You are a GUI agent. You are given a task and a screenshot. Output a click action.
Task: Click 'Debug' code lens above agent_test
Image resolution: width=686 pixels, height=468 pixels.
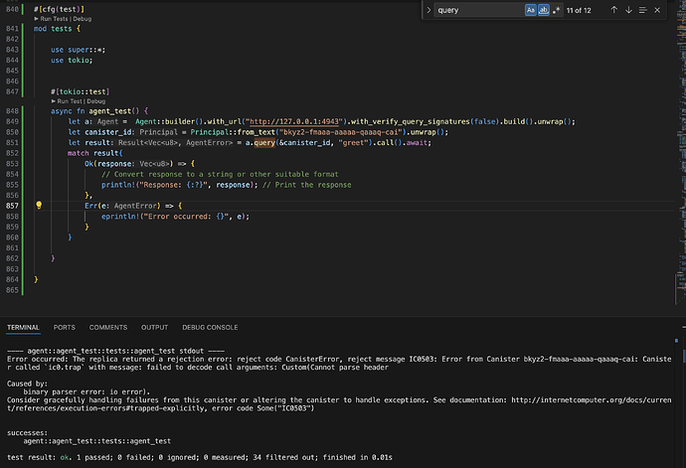point(96,101)
